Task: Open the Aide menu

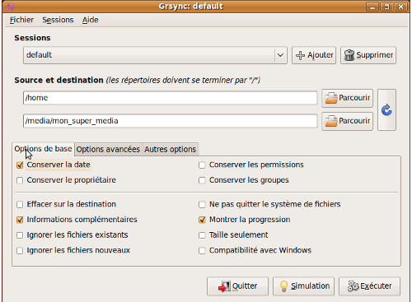Action: pyautogui.click(x=90, y=20)
